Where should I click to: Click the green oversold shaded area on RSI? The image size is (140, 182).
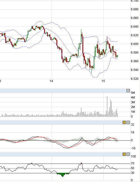coord(63,174)
